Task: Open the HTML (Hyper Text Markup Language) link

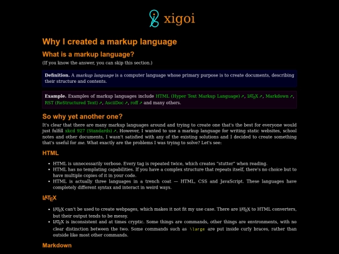Action: [x=200, y=96]
